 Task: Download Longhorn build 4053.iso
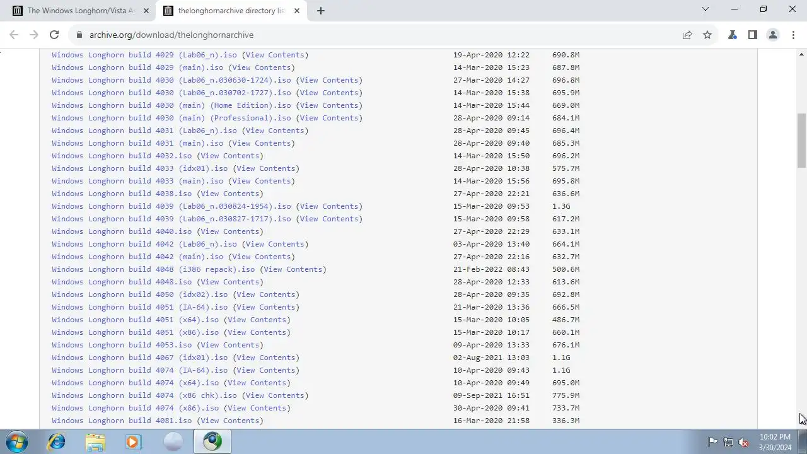coord(122,345)
